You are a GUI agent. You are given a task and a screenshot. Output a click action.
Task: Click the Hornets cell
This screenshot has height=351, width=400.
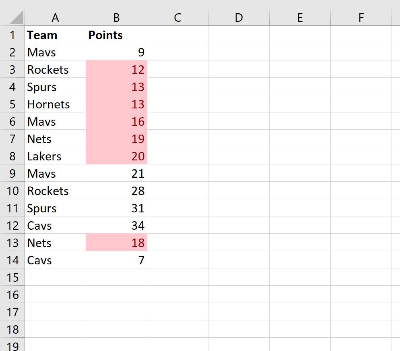(x=56, y=104)
